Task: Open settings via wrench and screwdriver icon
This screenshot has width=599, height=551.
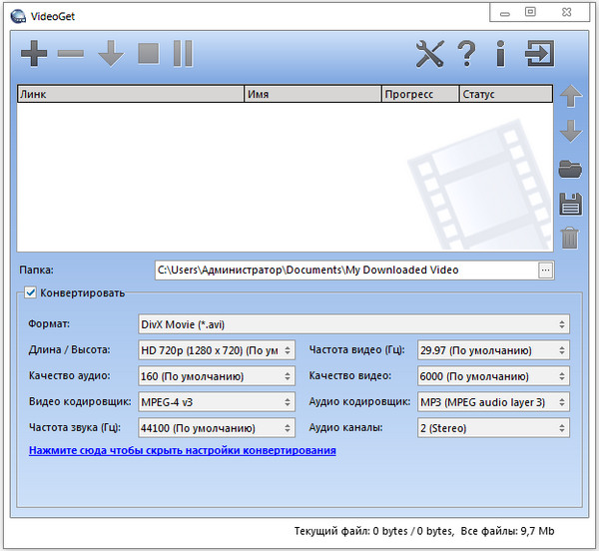Action: (429, 54)
